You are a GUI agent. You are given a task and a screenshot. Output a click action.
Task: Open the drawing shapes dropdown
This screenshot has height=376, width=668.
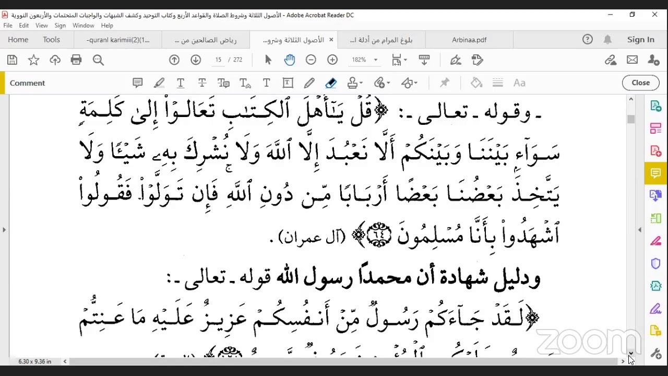409,83
